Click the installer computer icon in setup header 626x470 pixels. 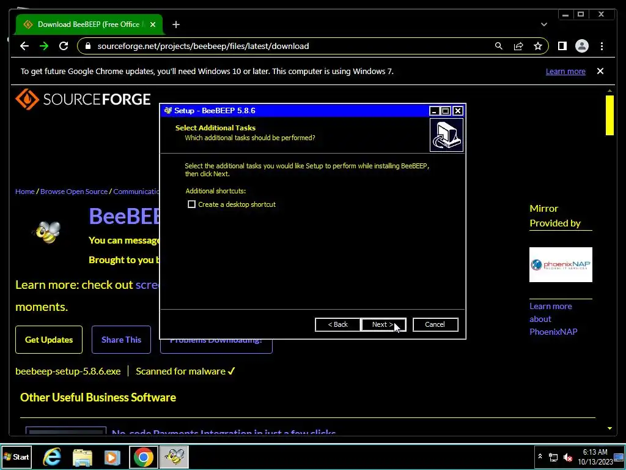(446, 135)
